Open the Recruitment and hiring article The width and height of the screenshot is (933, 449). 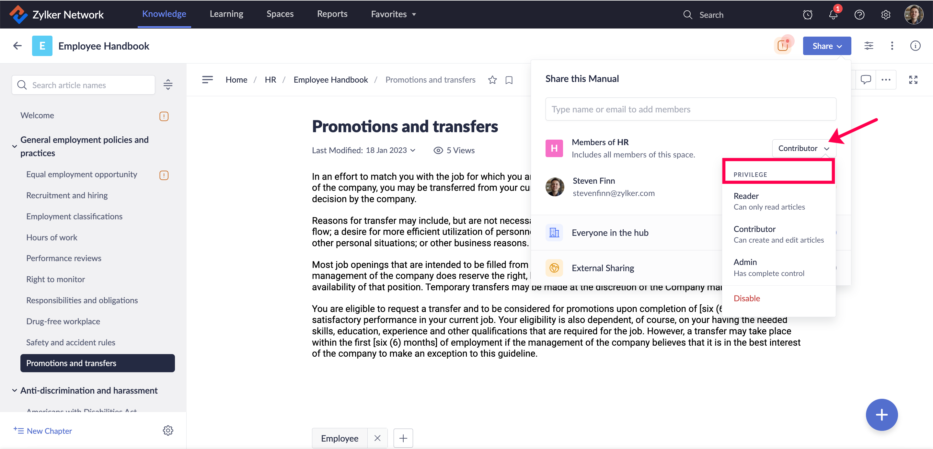point(67,195)
